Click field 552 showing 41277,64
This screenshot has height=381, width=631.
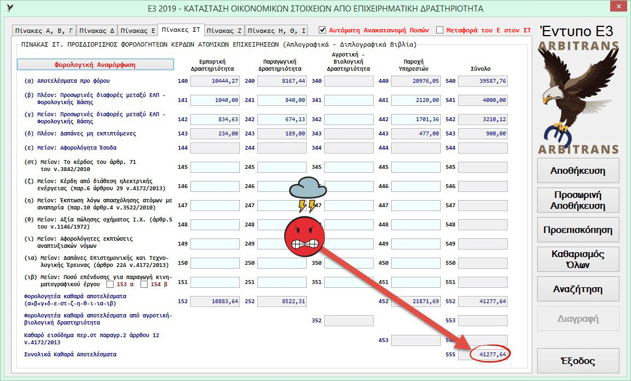pyautogui.click(x=483, y=302)
